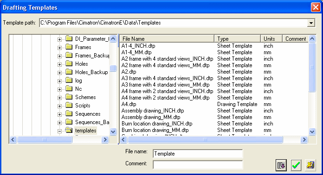Screen dimensions: 323x175
Task: Click the tree panel scroll up arrow
Action: [113, 38]
